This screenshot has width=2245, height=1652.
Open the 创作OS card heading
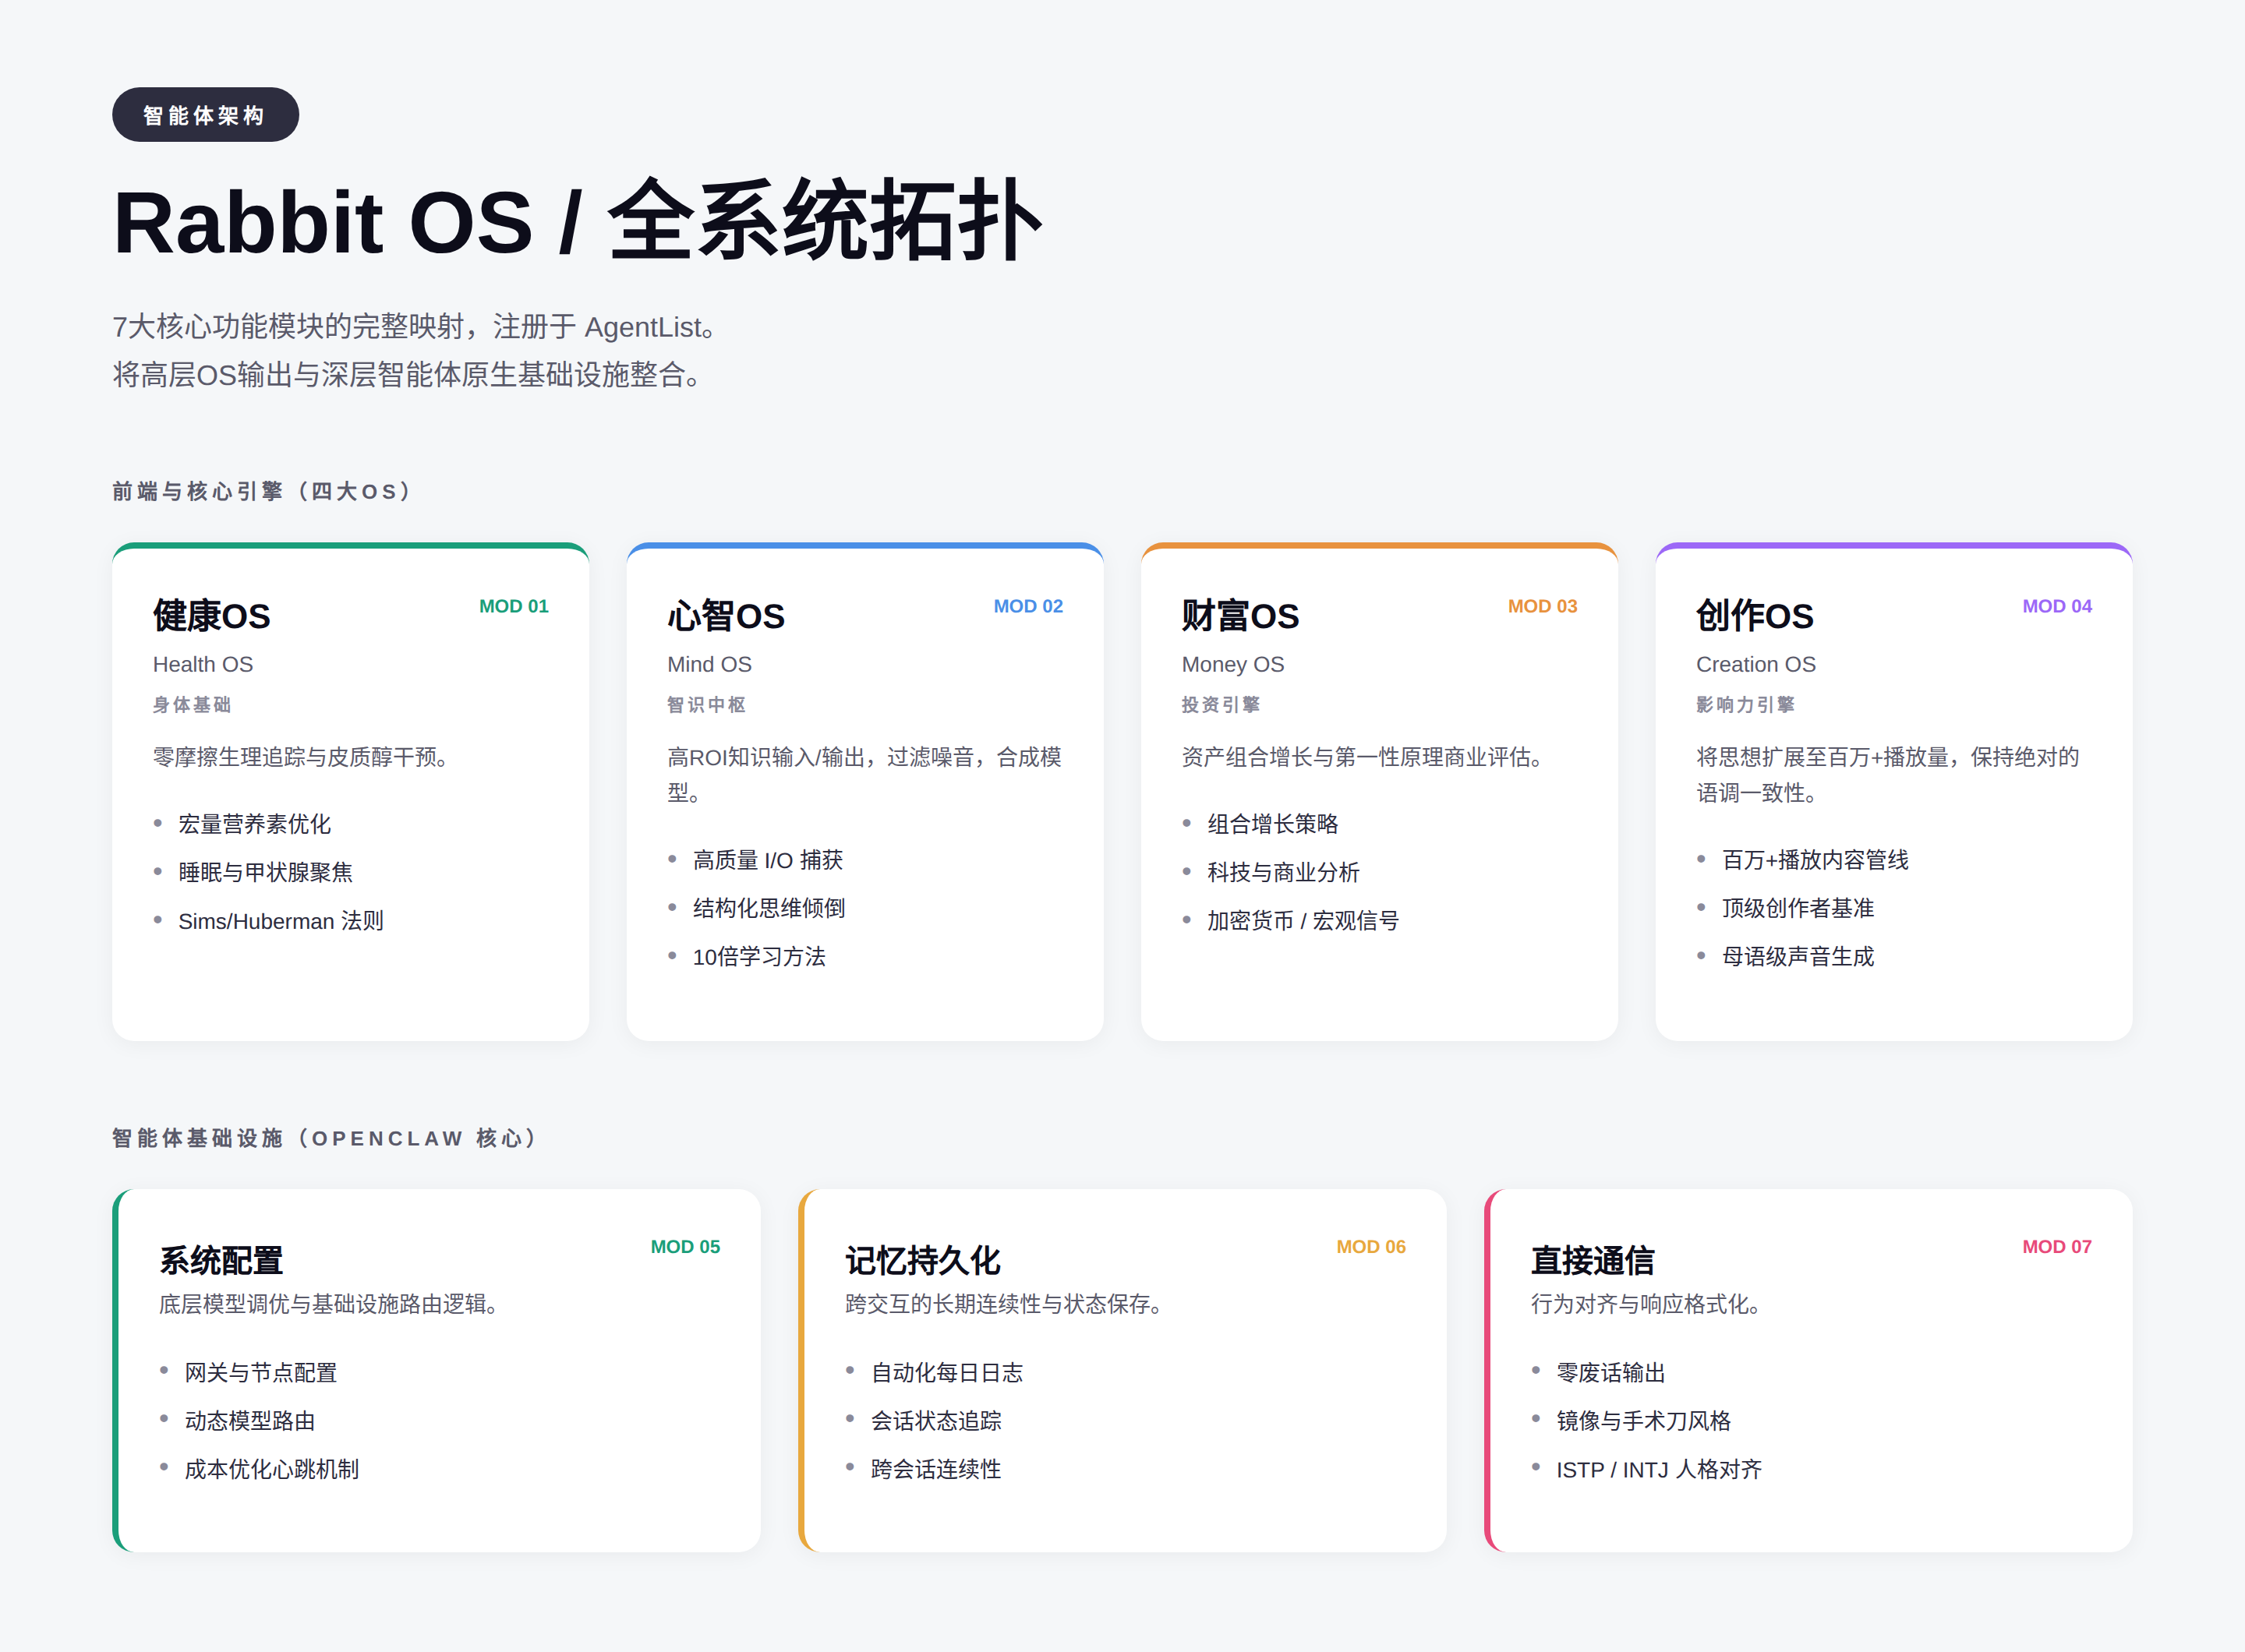coord(1754,616)
